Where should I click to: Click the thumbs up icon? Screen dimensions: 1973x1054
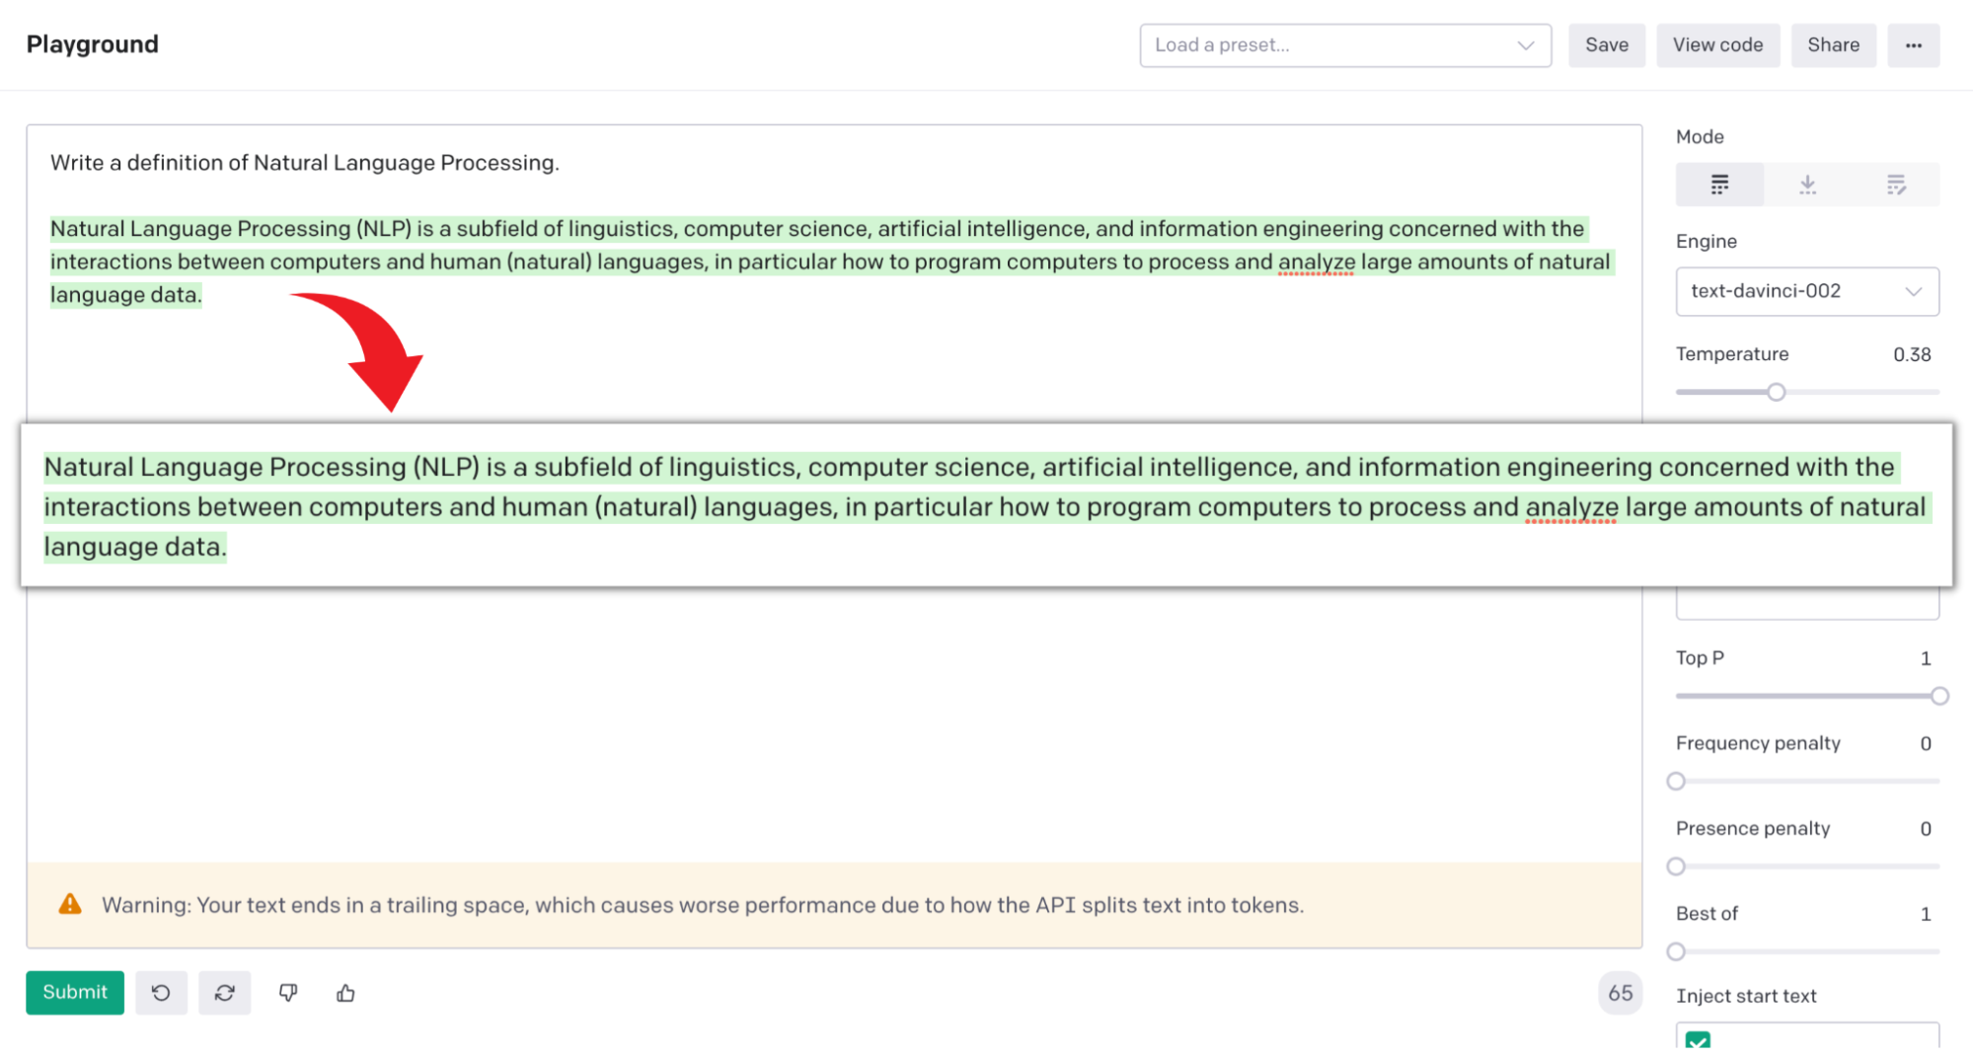point(345,993)
